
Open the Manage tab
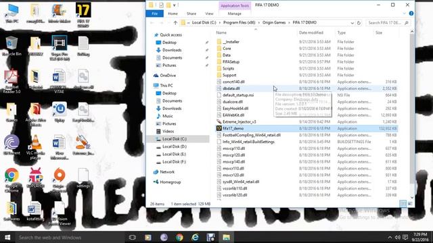click(x=235, y=13)
